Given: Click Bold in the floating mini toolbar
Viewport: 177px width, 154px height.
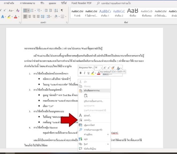Looking at the screenshot, I should tap(80, 73).
